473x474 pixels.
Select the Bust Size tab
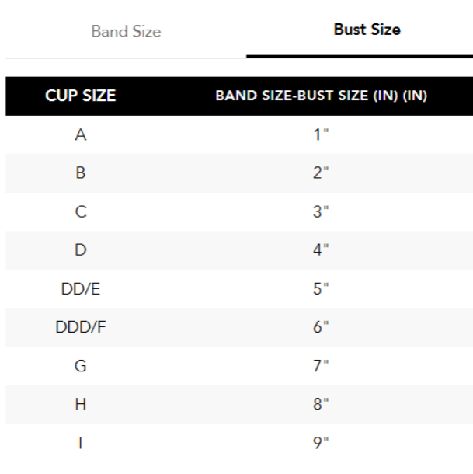[x=367, y=31]
